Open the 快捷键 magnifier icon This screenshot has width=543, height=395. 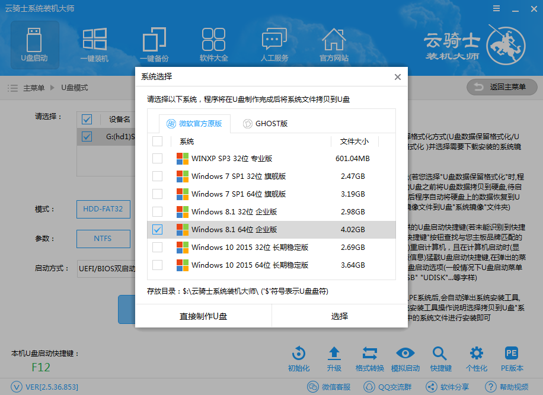pos(439,353)
